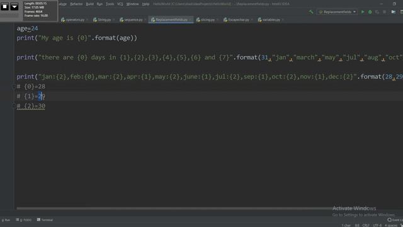This screenshot has width=403, height=227.
Task: Open the Window menu
Action: 132,4
